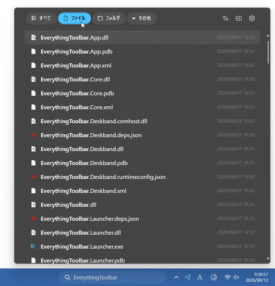This screenshot has width=275, height=286.
Task: Click the EverythingToolbar.Deskband.xml file icon
Action: [33, 191]
